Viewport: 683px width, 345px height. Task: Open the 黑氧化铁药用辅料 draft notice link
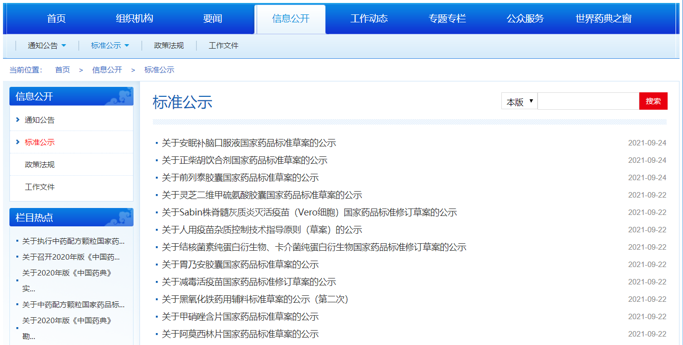(x=255, y=299)
